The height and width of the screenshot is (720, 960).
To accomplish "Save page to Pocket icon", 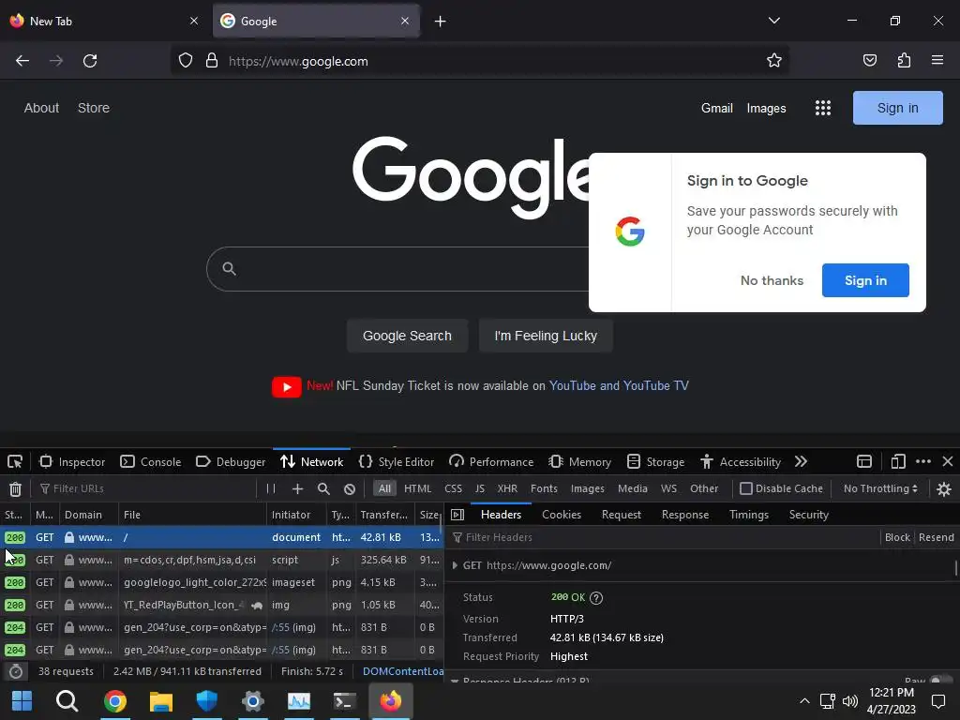I will 870,60.
